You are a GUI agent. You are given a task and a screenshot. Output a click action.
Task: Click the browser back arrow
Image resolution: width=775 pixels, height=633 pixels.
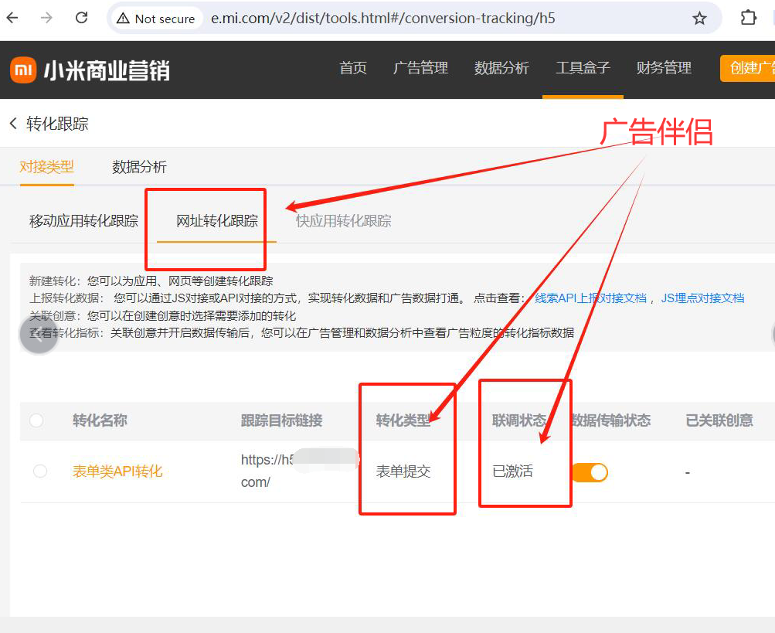click(x=12, y=19)
